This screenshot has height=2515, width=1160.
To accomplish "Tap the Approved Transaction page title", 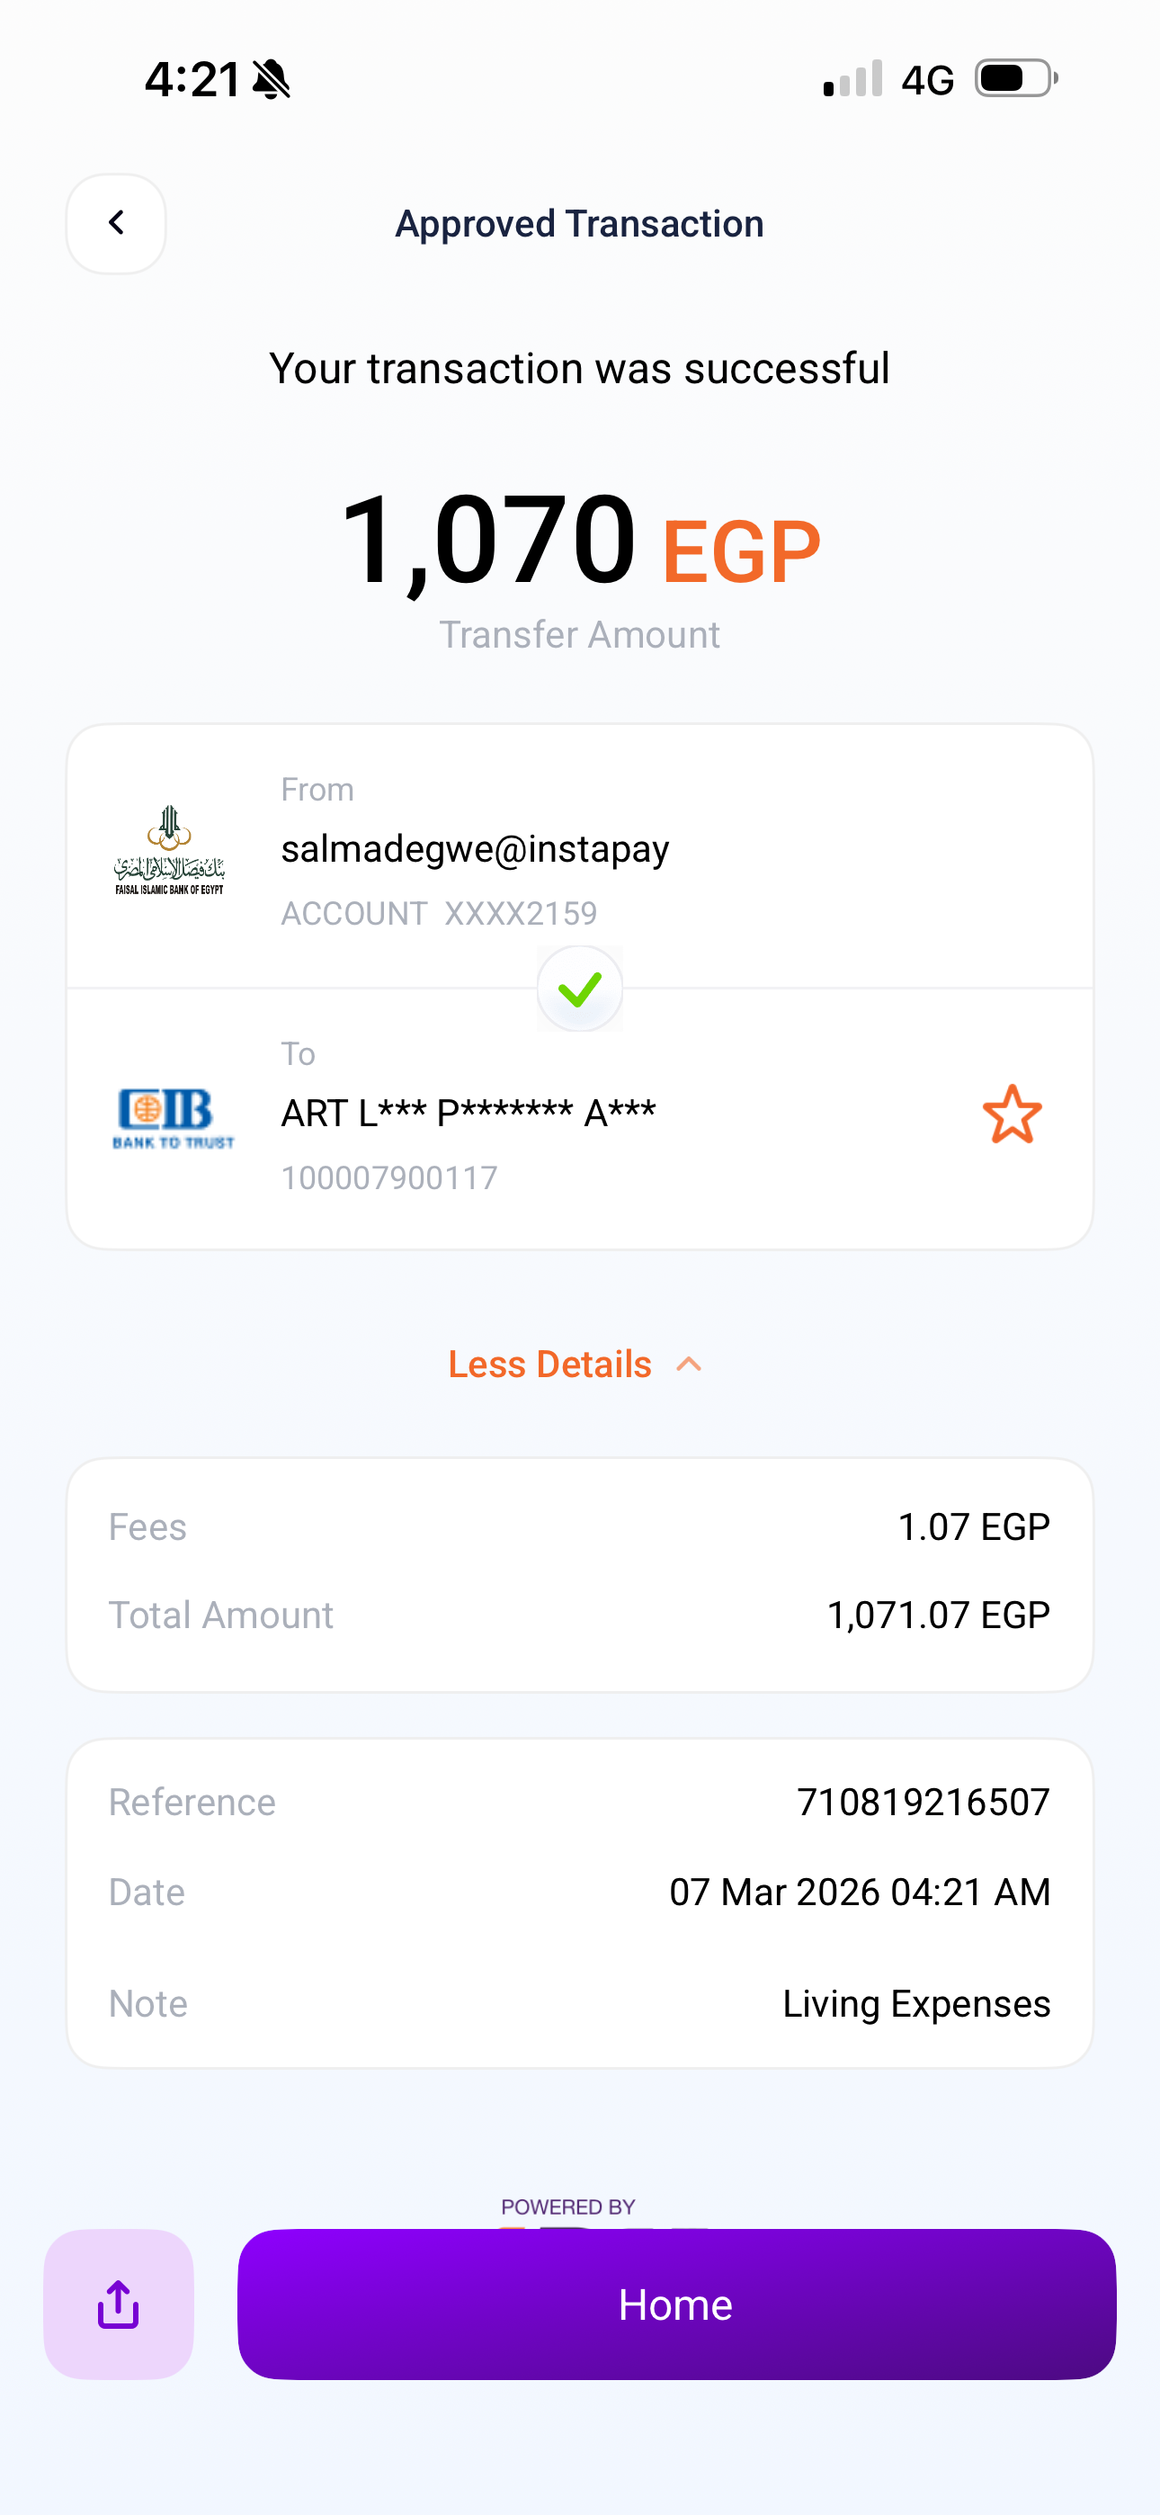I will point(579,224).
